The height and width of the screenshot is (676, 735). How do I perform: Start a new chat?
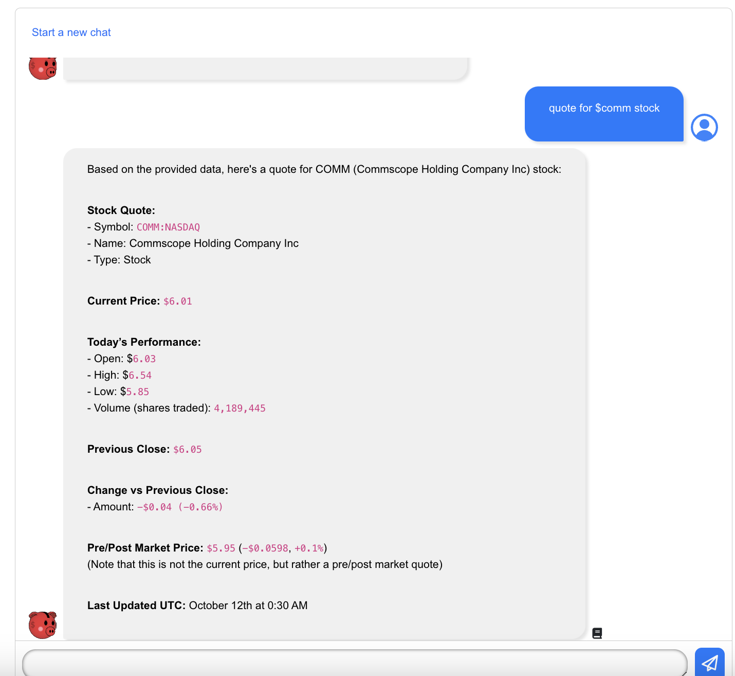[71, 32]
